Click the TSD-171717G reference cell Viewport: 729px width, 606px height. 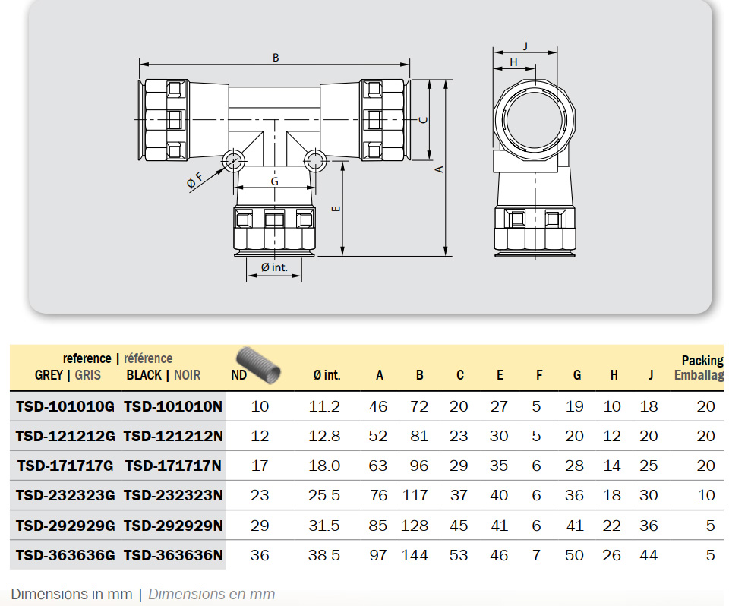(x=65, y=466)
